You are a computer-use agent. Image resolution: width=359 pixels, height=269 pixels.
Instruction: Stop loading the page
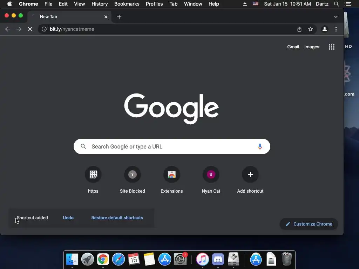(x=30, y=29)
